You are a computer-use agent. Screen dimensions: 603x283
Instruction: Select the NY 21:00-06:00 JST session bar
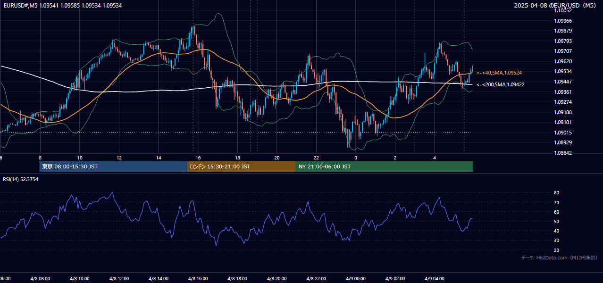tap(385, 166)
